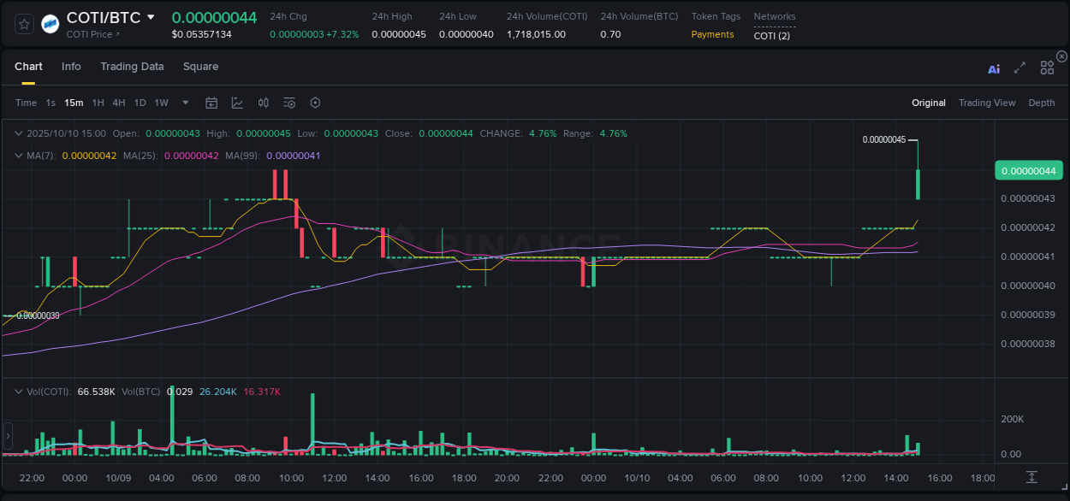1070x501 pixels.
Task: Collapse the Vol(COTI) volume panel
Action: pos(17,391)
